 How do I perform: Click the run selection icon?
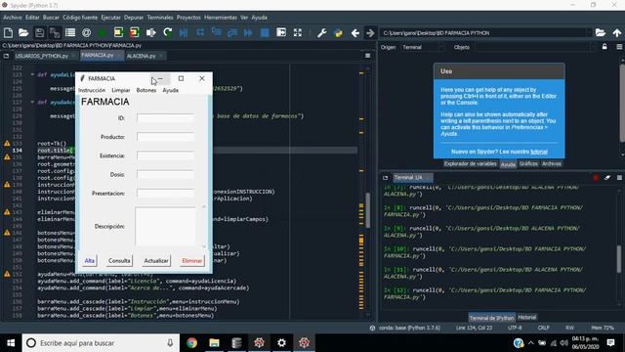point(151,32)
